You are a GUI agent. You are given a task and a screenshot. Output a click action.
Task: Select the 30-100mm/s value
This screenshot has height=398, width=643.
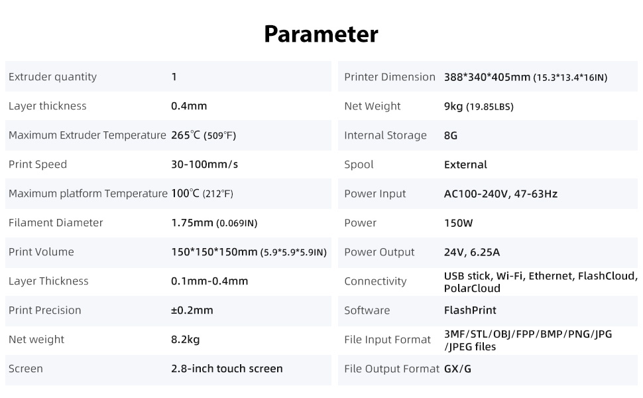coord(204,165)
